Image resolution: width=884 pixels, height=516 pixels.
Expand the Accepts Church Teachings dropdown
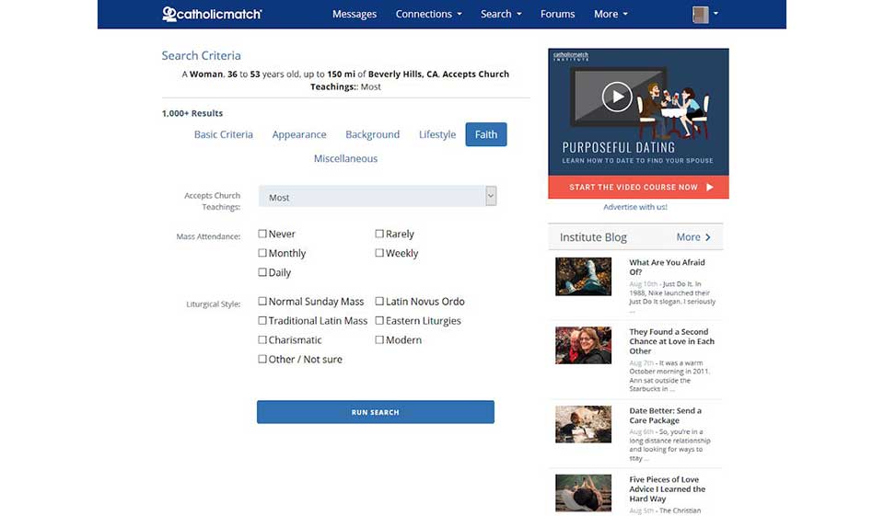coord(378,197)
